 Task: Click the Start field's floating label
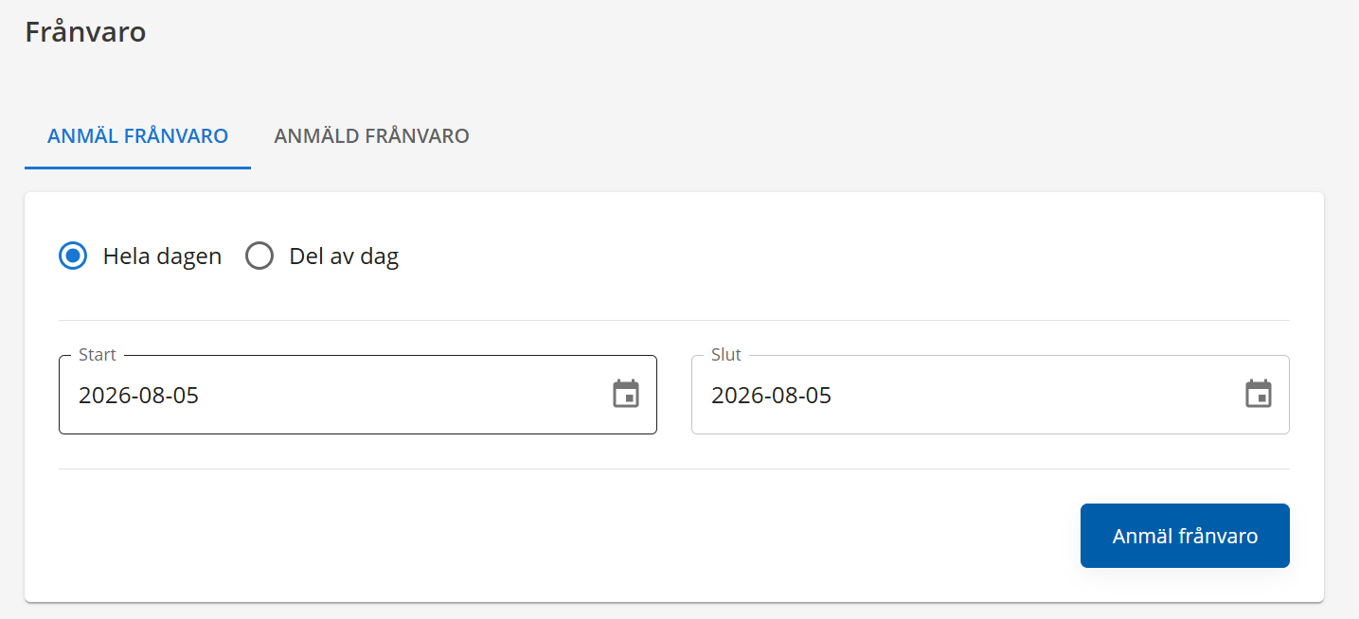[98, 355]
